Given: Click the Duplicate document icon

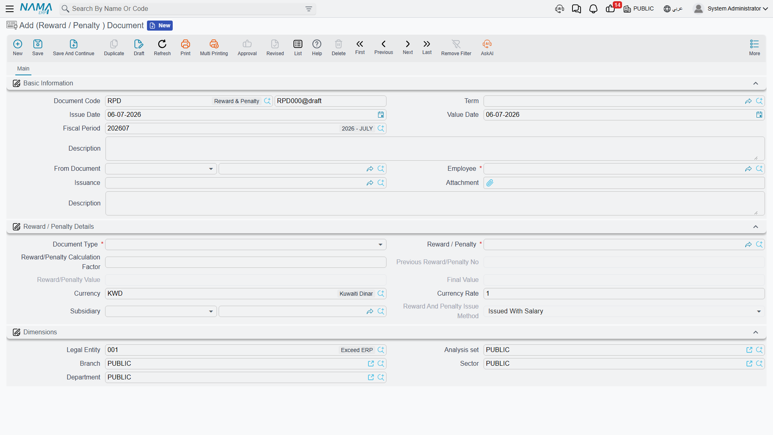Looking at the screenshot, I should click(114, 44).
